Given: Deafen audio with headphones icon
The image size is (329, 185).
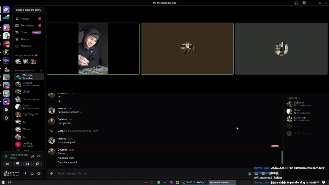Looking at the screenshot, I should click(x=32, y=173).
